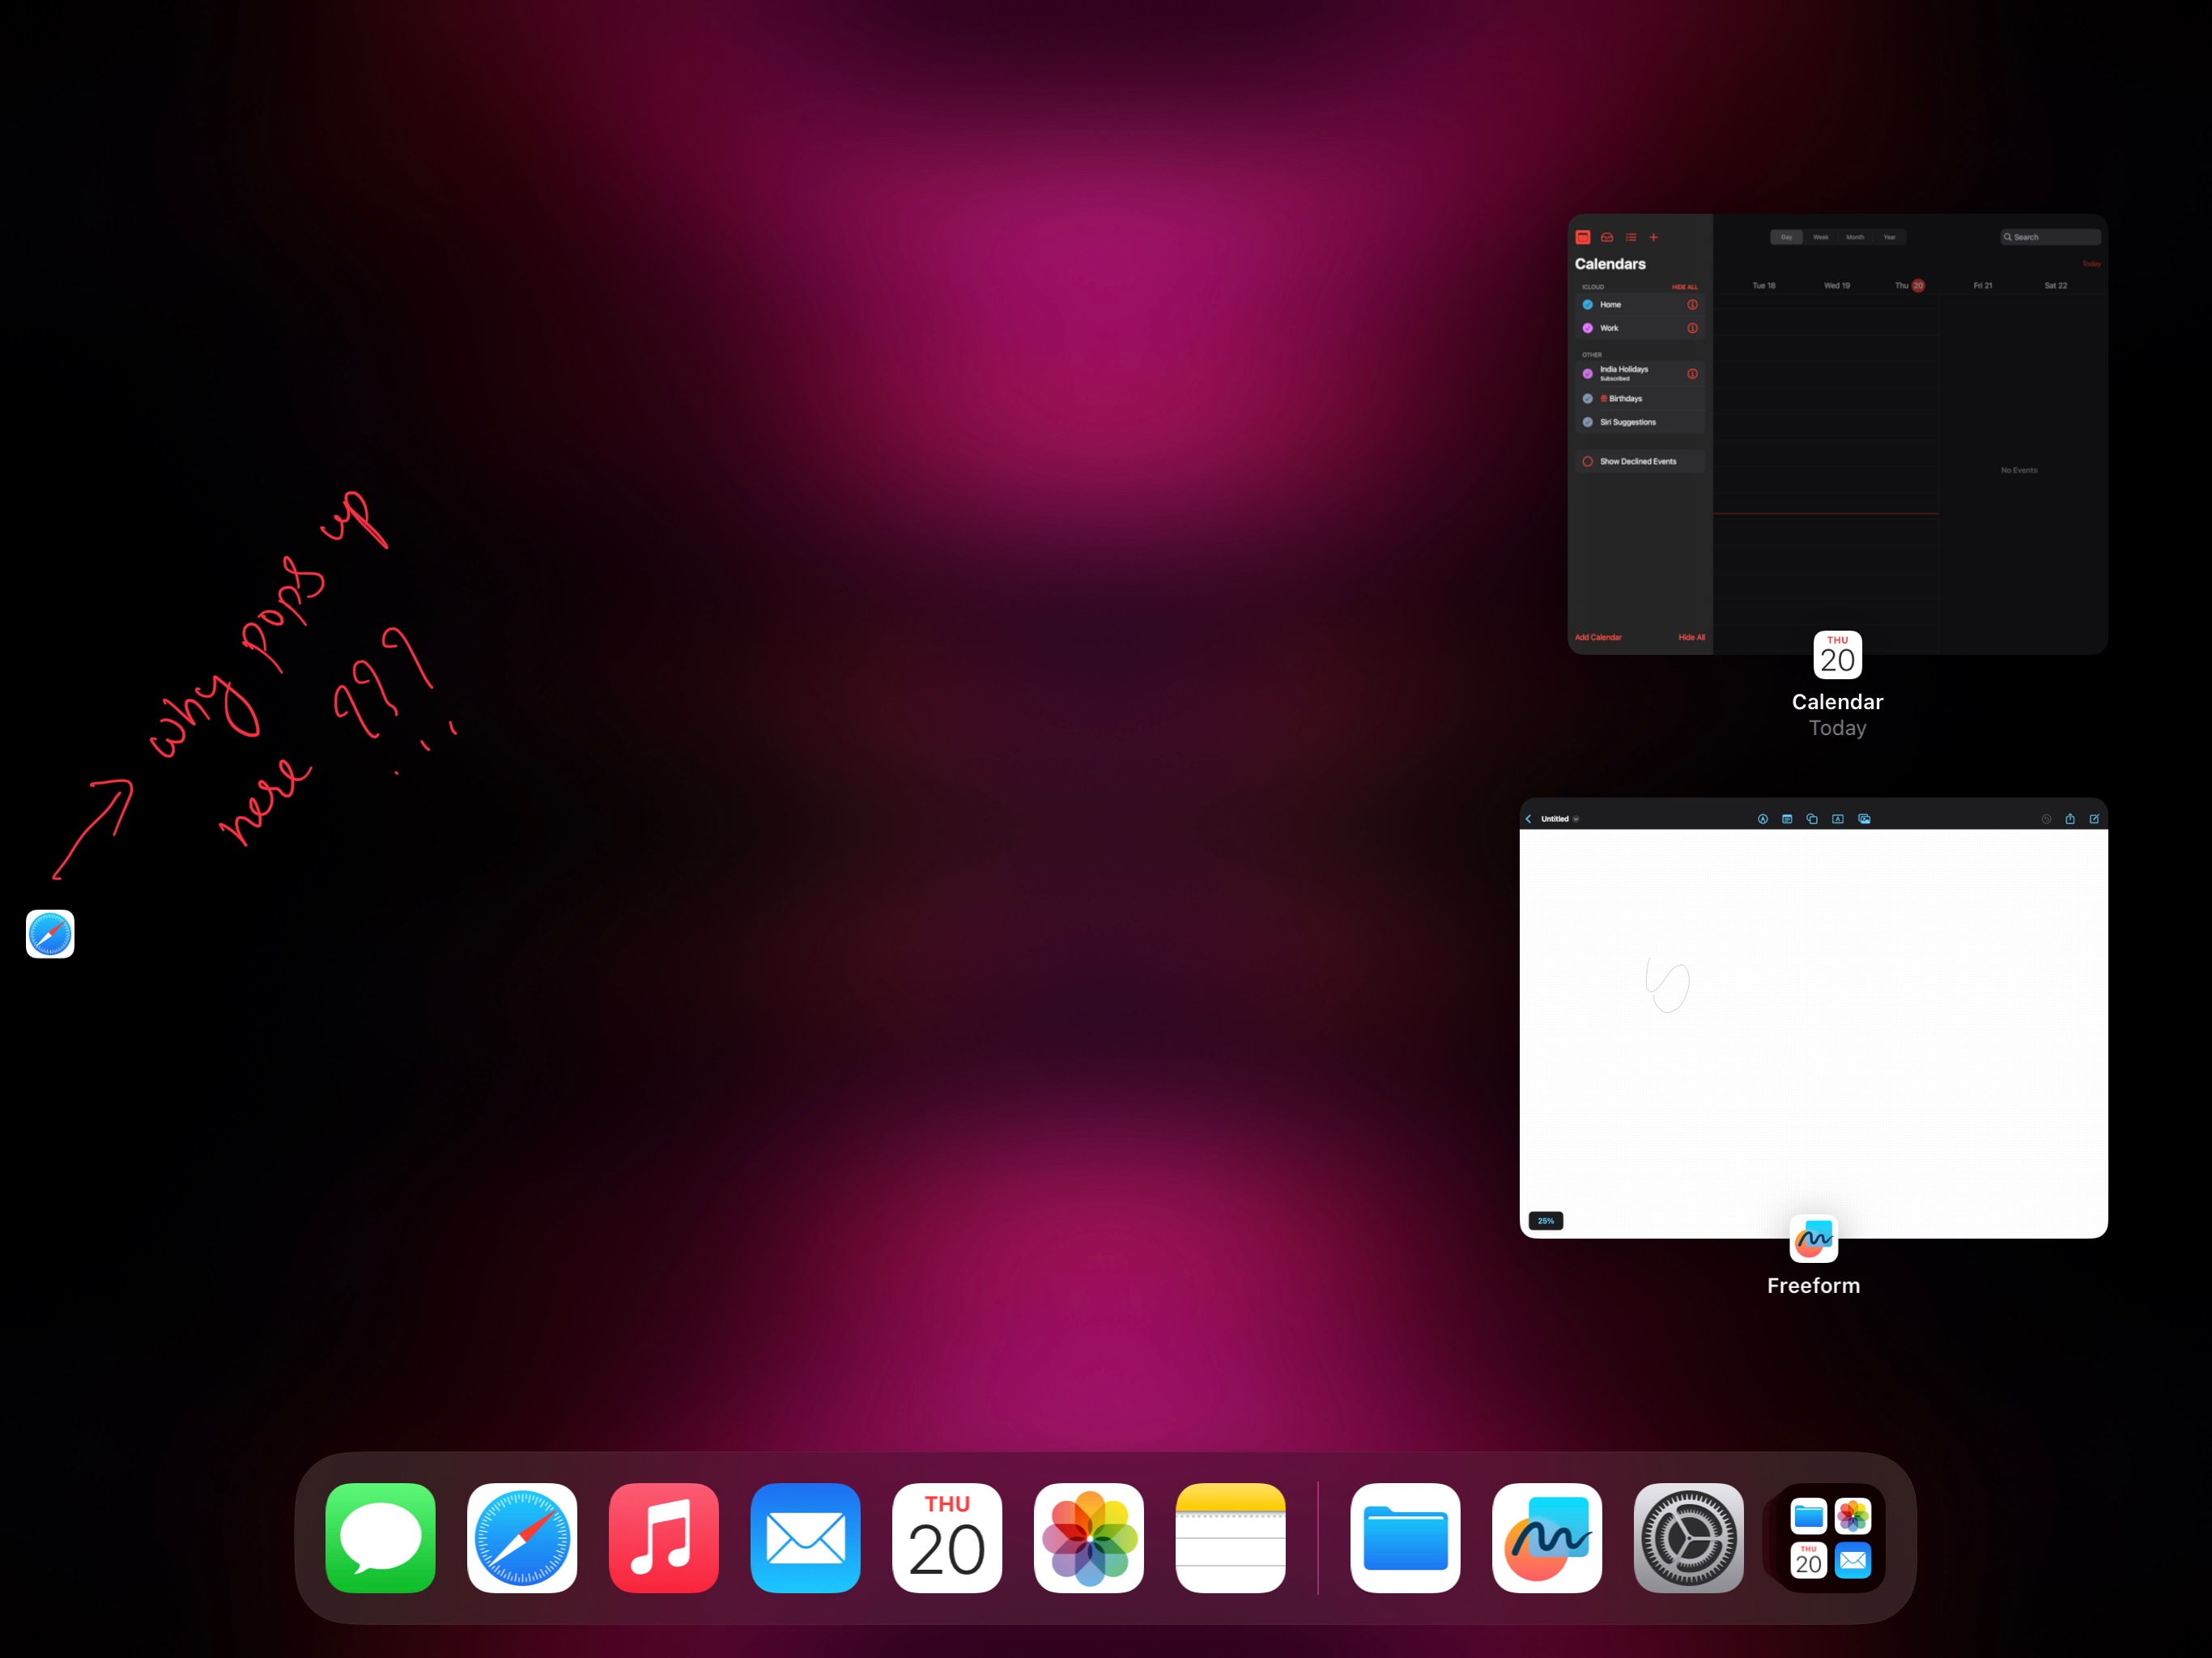Screen dimensions: 2212x1658
Task: Select the Month tab in Calendar
Action: [x=1855, y=238]
